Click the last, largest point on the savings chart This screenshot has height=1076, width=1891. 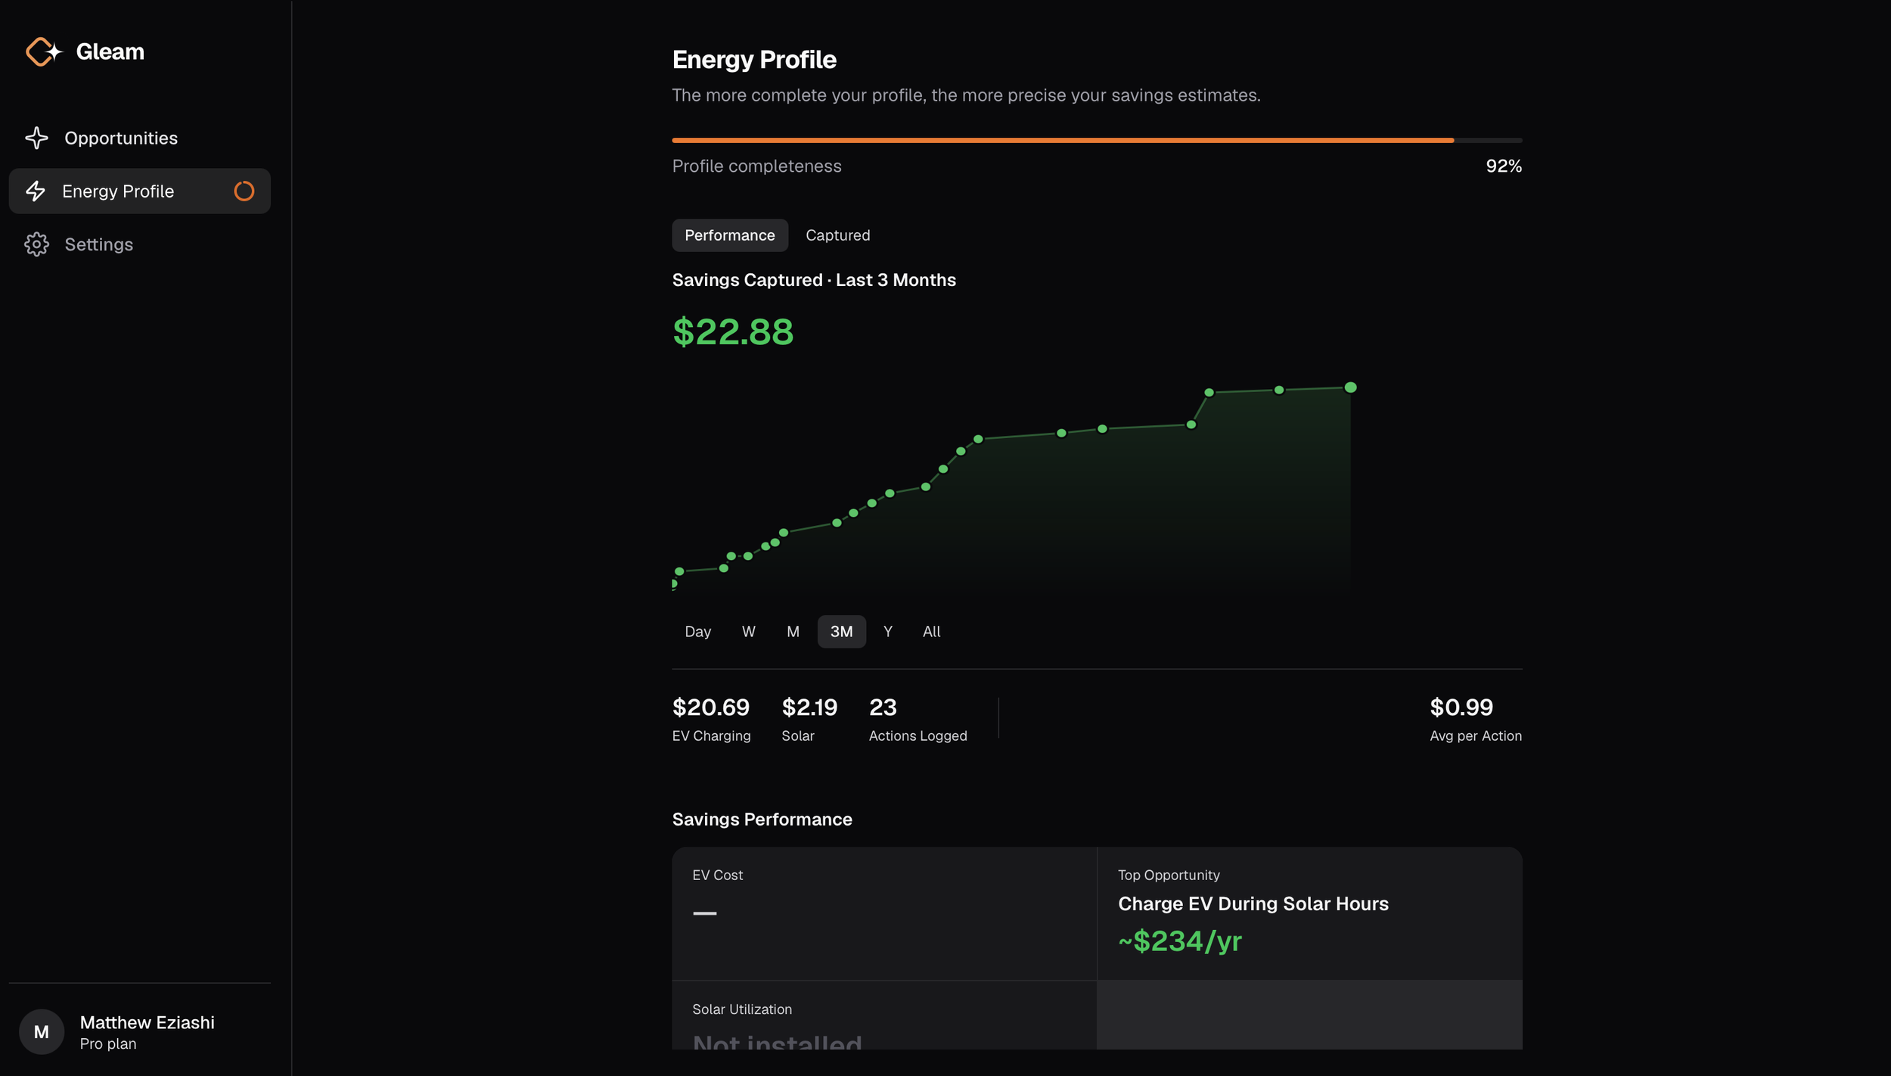point(1350,387)
